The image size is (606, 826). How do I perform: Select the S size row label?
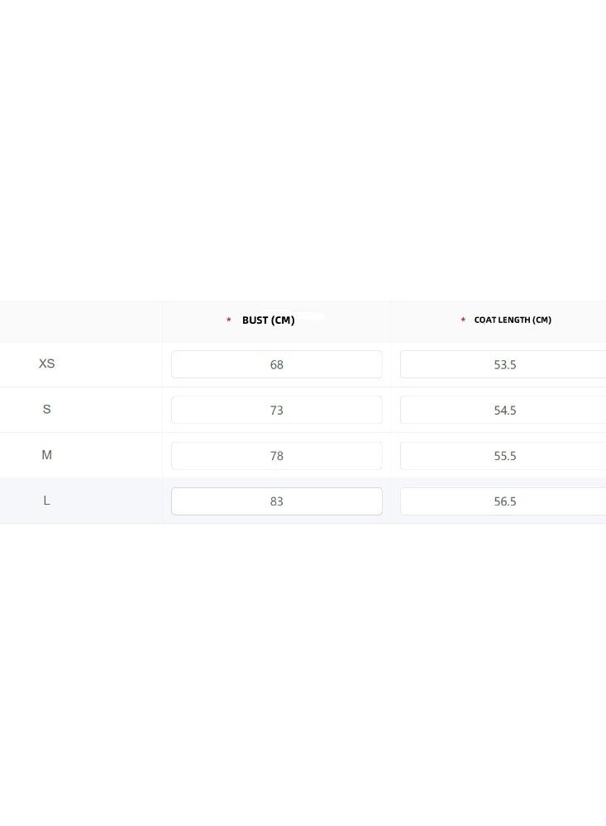tap(46, 410)
